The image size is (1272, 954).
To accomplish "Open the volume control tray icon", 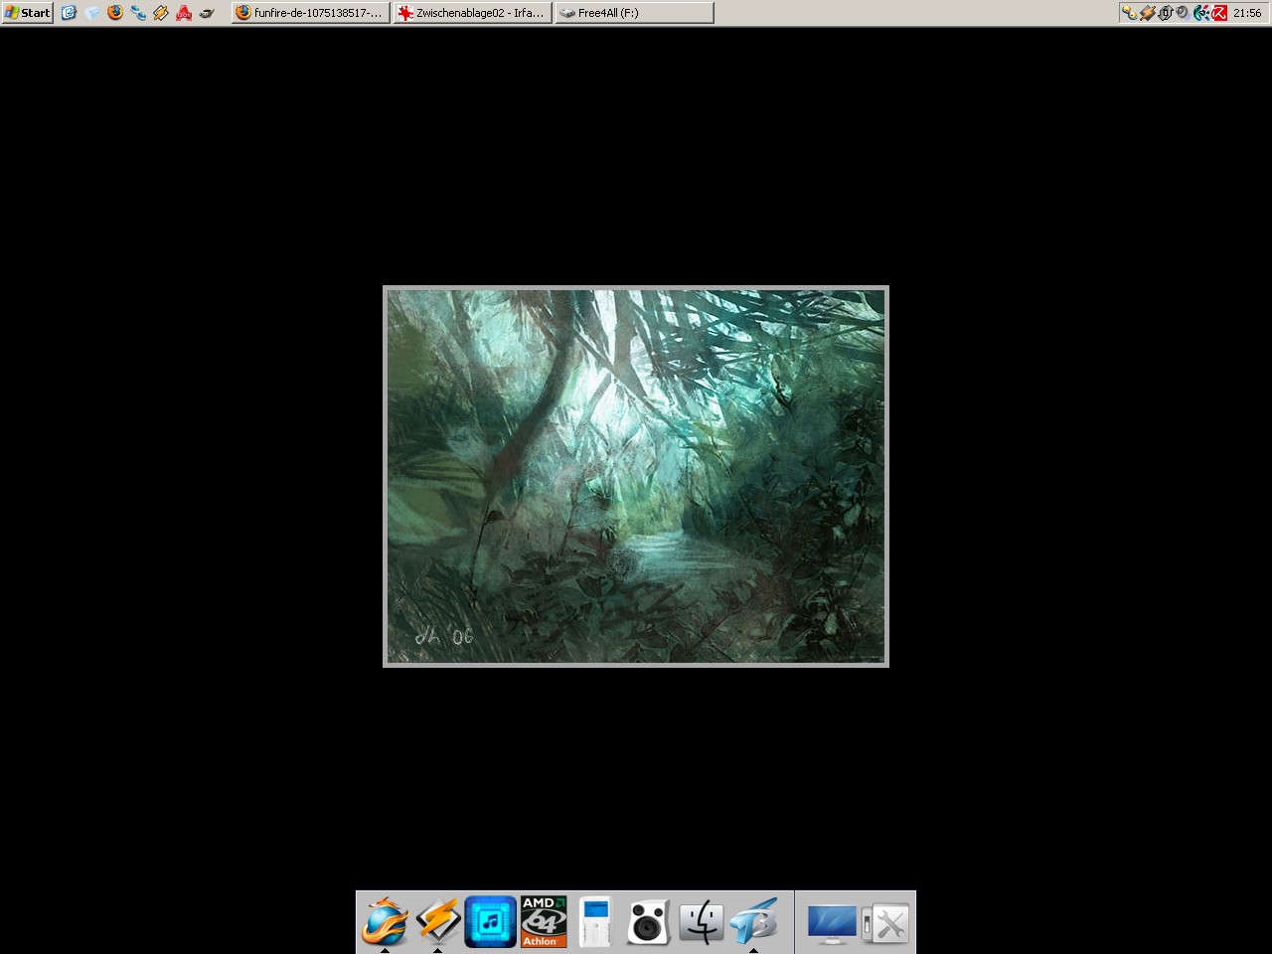I will click(x=1183, y=13).
